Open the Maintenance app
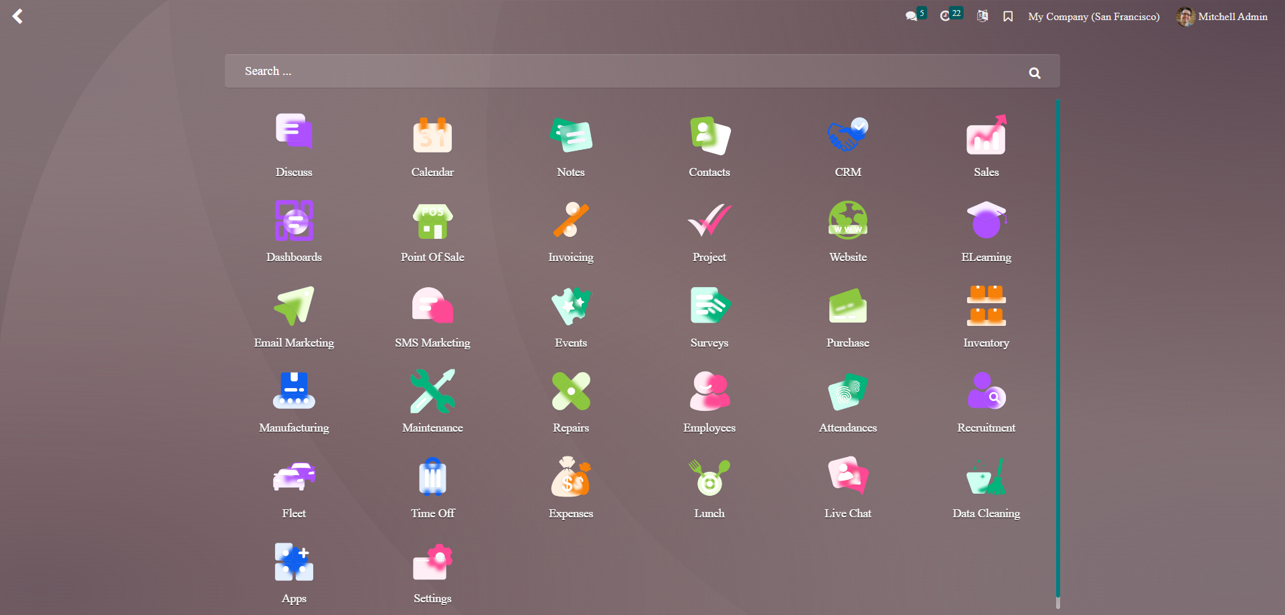This screenshot has height=615, width=1285. pos(432,401)
